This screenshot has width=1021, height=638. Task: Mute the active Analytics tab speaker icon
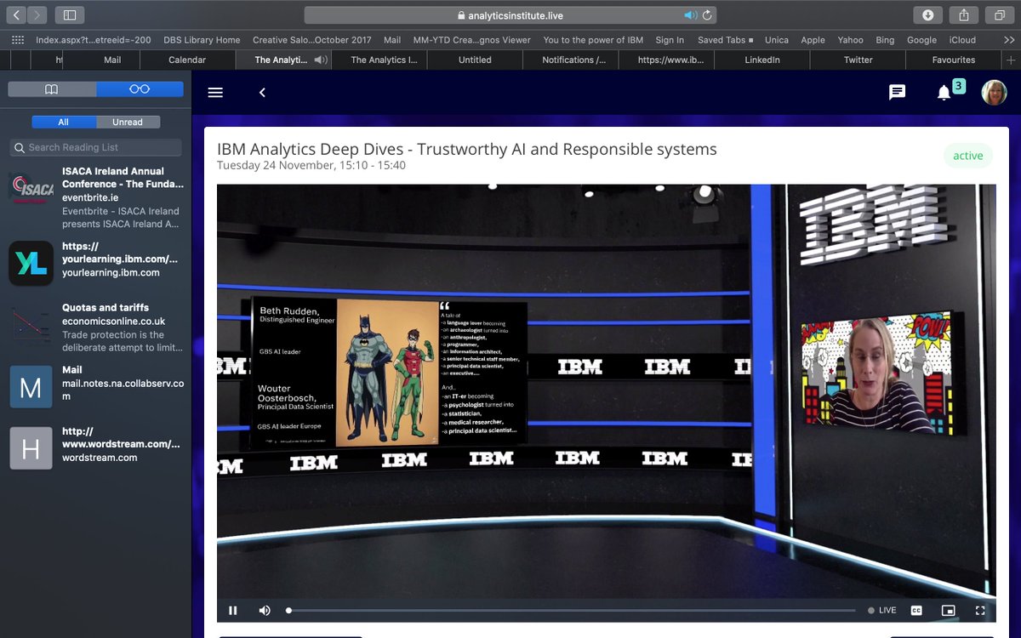point(320,60)
